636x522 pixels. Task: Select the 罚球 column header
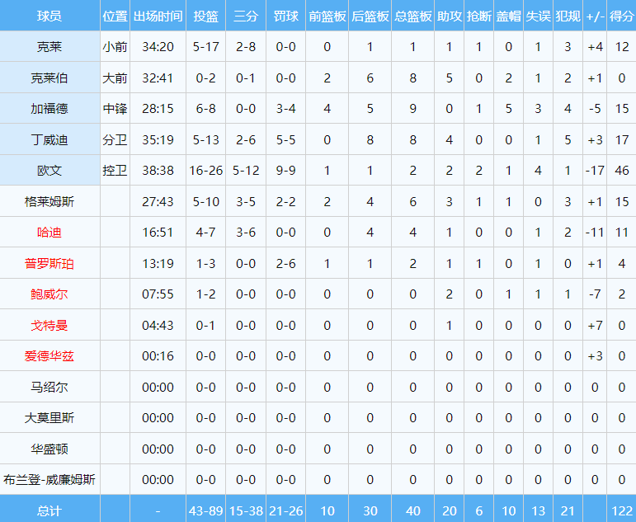286,16
